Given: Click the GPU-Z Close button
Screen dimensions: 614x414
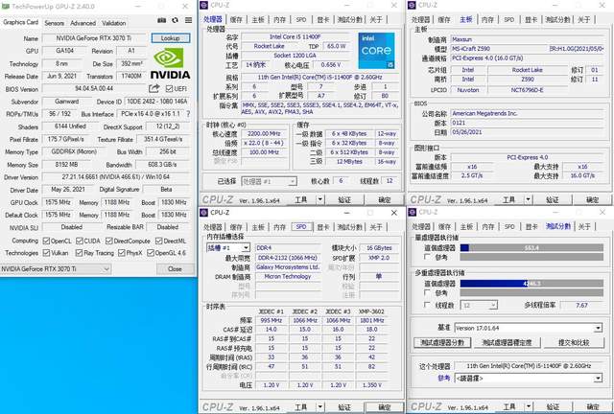Looking at the screenshot, I should [175, 269].
